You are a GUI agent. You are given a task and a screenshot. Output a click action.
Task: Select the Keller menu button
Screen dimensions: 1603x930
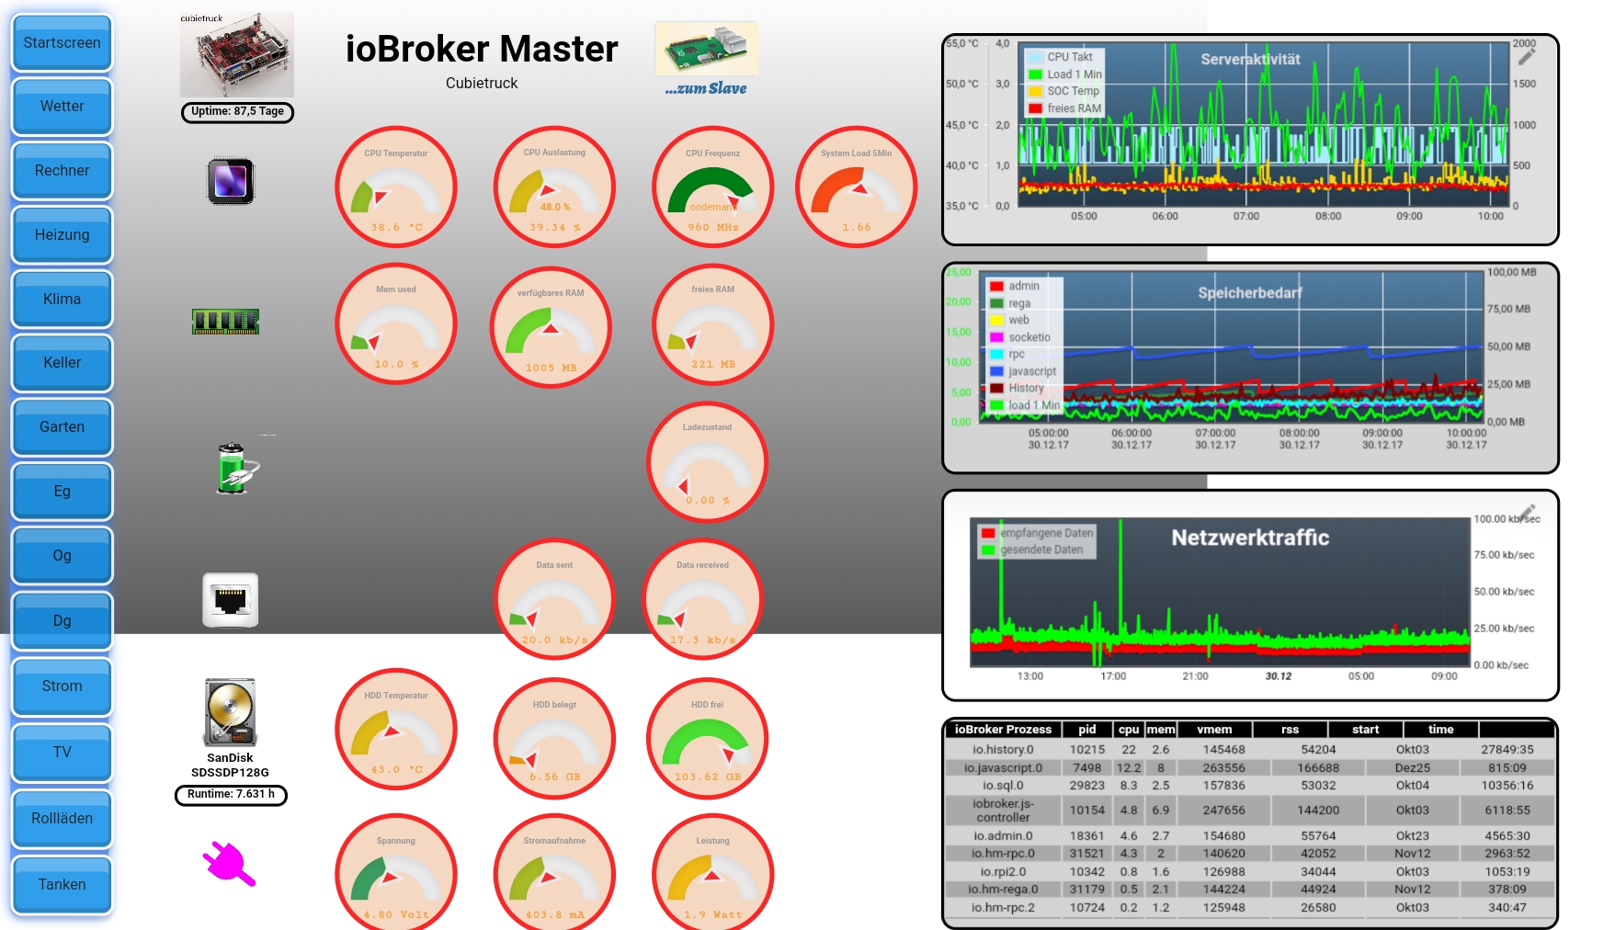[x=62, y=363]
